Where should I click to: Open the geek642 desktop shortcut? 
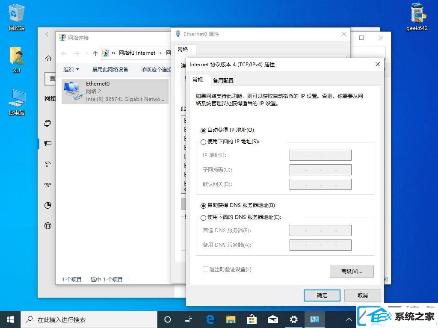click(417, 17)
